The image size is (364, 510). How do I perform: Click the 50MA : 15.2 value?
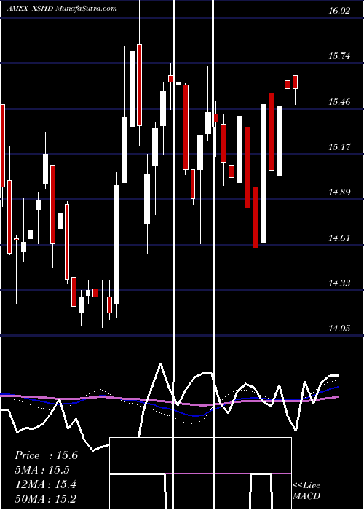(x=46, y=498)
